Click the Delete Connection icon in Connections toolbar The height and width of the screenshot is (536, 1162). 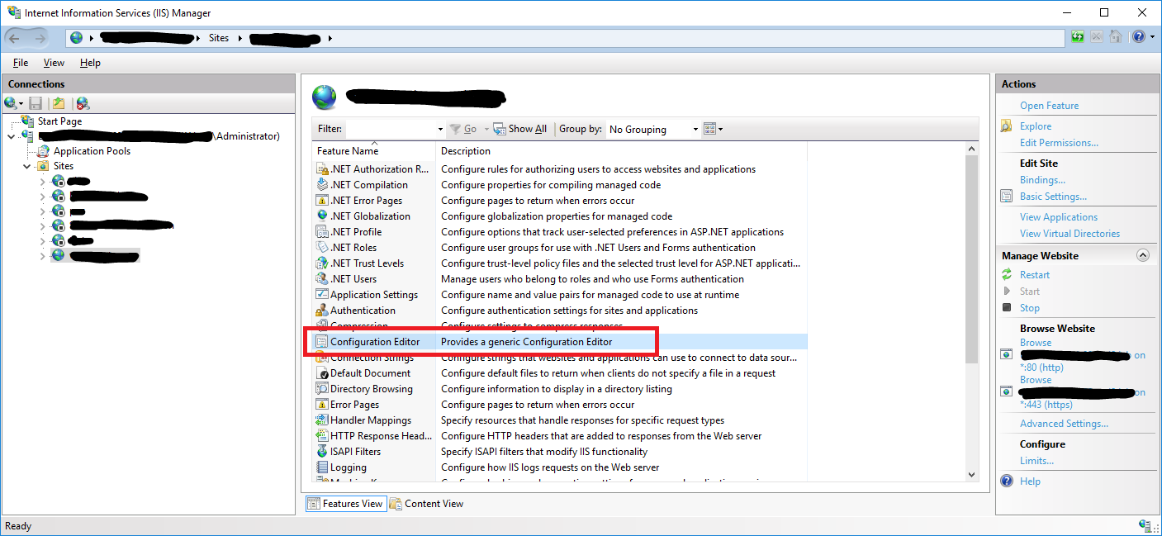click(x=83, y=103)
